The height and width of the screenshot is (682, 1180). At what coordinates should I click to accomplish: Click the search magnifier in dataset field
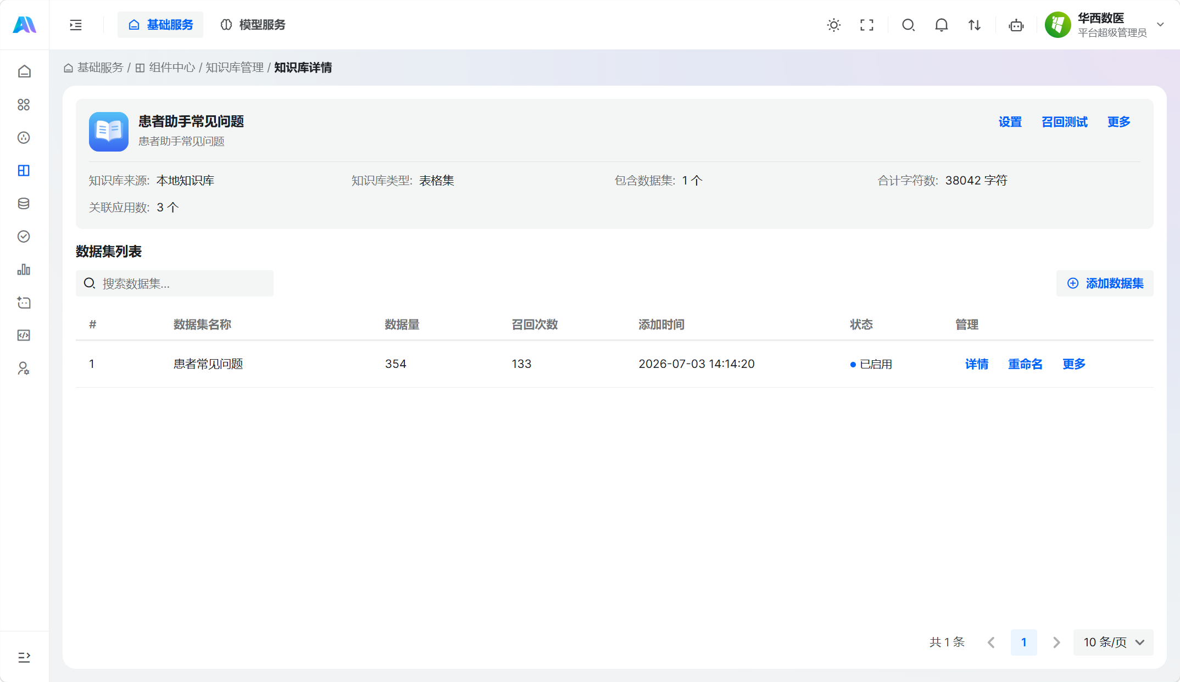[x=90, y=283]
